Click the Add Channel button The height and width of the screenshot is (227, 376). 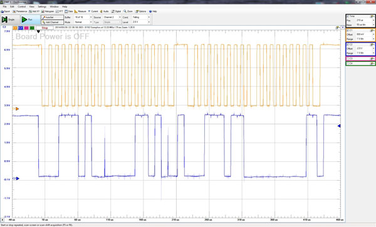[52, 22]
